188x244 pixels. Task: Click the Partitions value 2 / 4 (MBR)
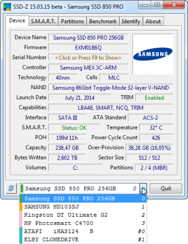[x=154, y=168]
